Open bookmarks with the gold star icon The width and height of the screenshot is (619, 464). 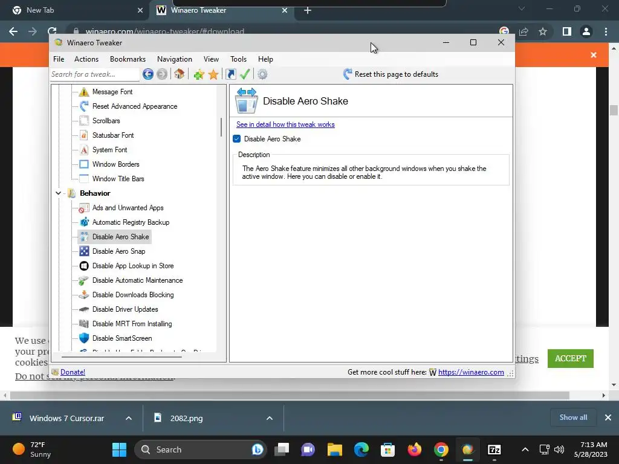(x=213, y=74)
